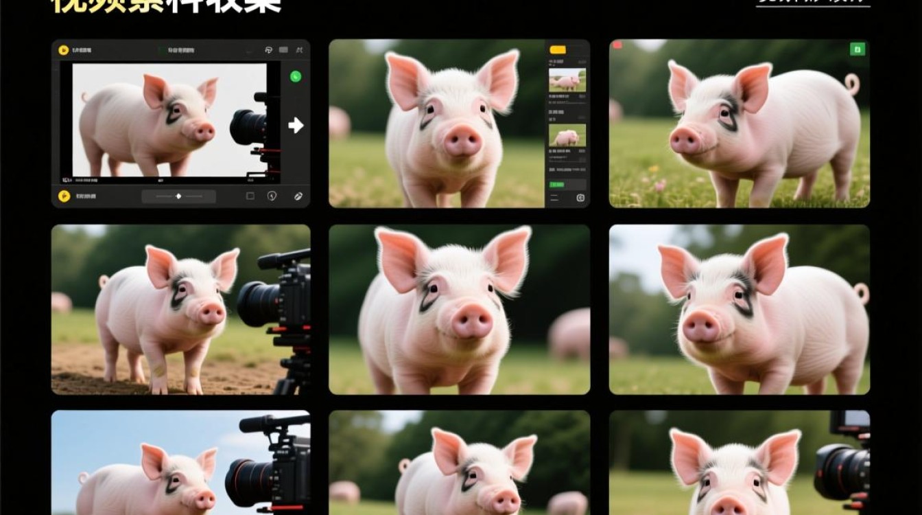Click the underlined link at top right
The image size is (922, 515).
814,2
